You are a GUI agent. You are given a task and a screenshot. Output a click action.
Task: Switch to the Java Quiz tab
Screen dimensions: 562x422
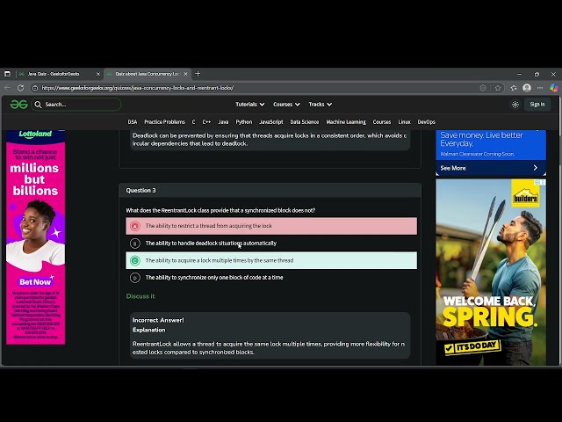(59, 74)
